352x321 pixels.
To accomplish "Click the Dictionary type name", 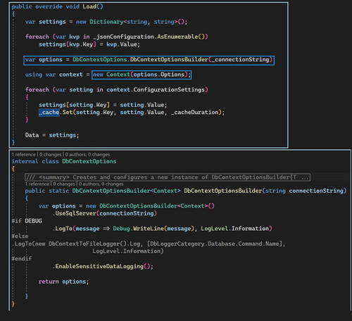I will pos(106,22).
